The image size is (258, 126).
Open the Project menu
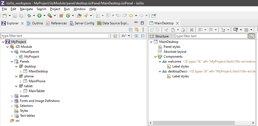55,9
